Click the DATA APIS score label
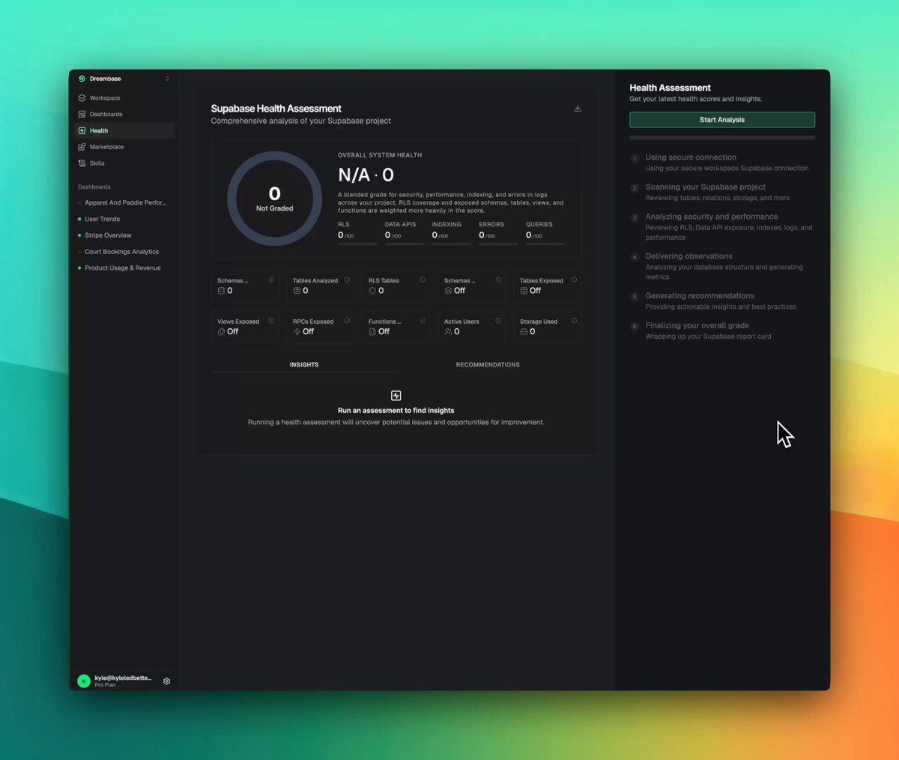The width and height of the screenshot is (899, 760). (x=400, y=224)
